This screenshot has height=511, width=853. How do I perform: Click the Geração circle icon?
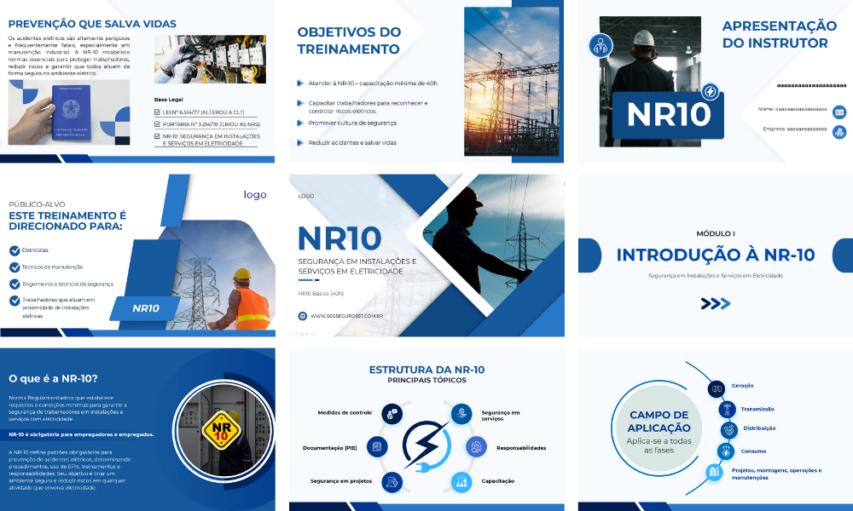point(717,388)
